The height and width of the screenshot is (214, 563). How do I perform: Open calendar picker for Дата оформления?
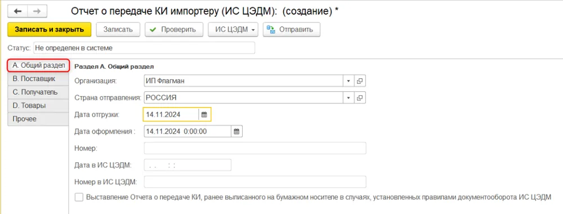tap(236, 131)
